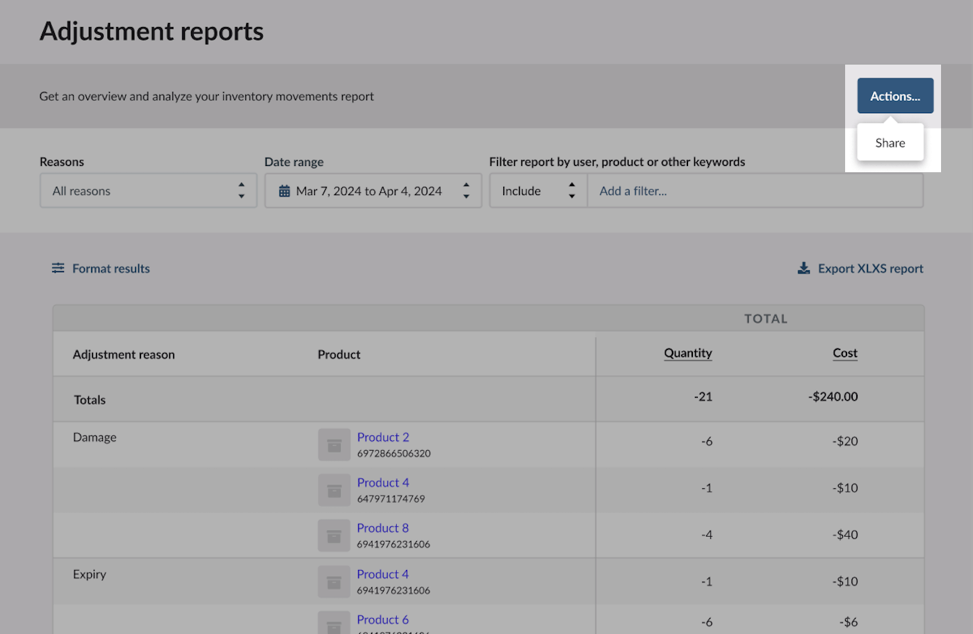Click the calendar icon in Date range

(284, 191)
